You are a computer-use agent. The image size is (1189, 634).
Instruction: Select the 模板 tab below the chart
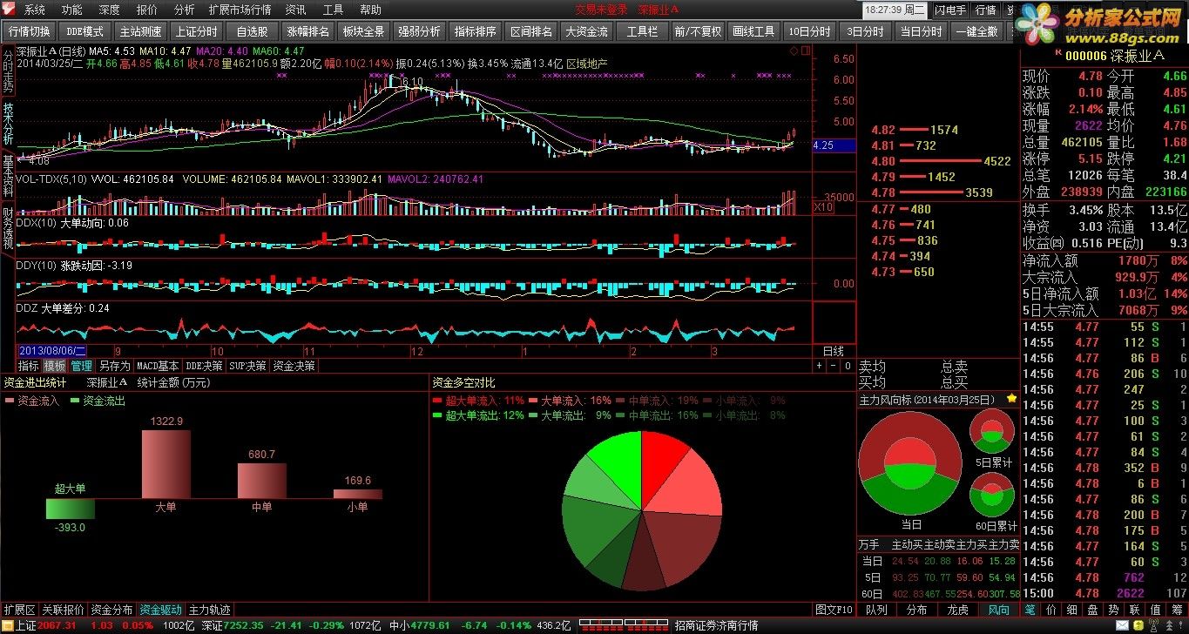(55, 366)
